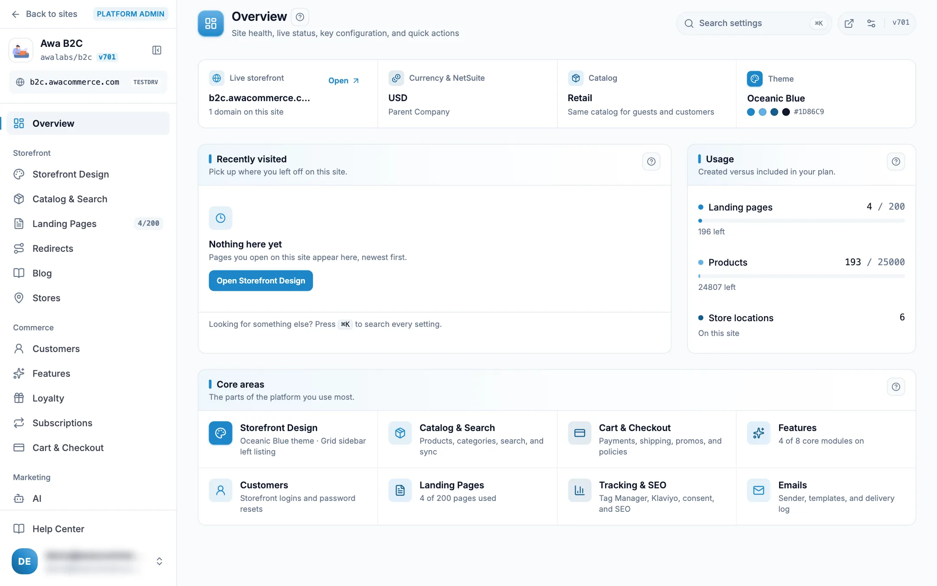Click the Products usage progress bar
937x586 pixels.
801,276
